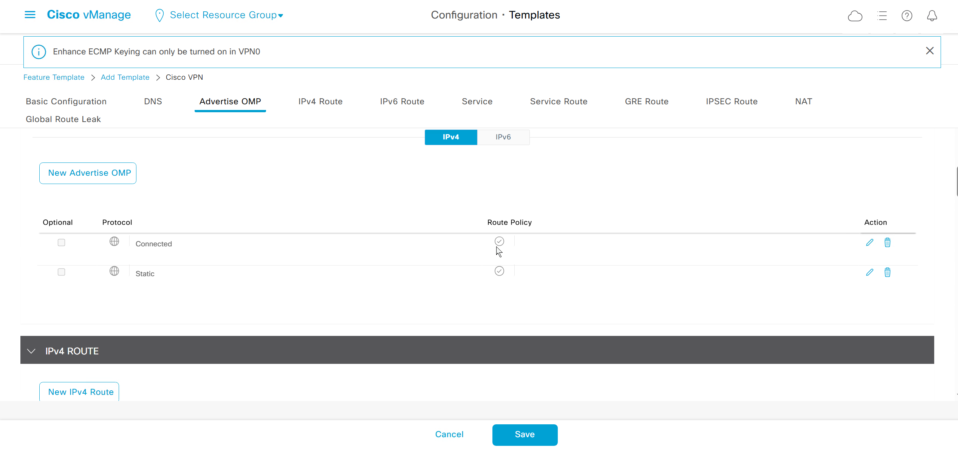Collapse the IPv4 ROUTE section
This screenshot has height=450, width=958.
click(31, 351)
